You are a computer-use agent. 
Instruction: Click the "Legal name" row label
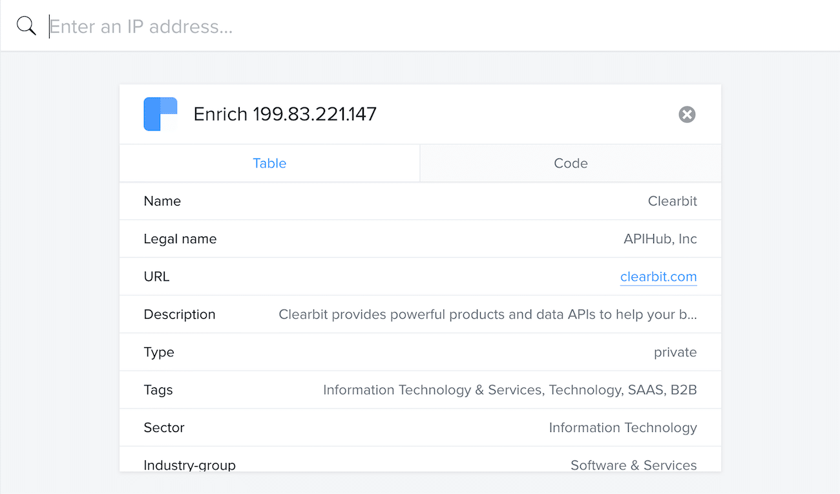tap(180, 239)
